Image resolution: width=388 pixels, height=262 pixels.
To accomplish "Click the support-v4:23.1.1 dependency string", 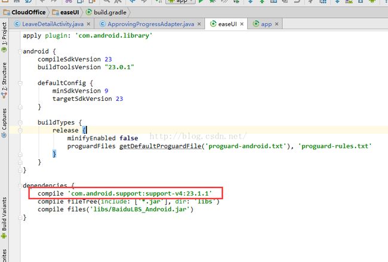I will click(x=140, y=193).
